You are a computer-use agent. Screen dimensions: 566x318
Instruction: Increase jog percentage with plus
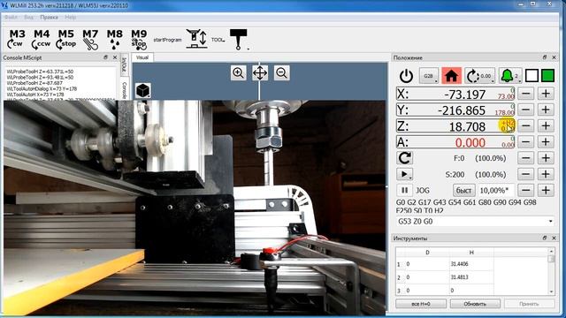point(546,190)
